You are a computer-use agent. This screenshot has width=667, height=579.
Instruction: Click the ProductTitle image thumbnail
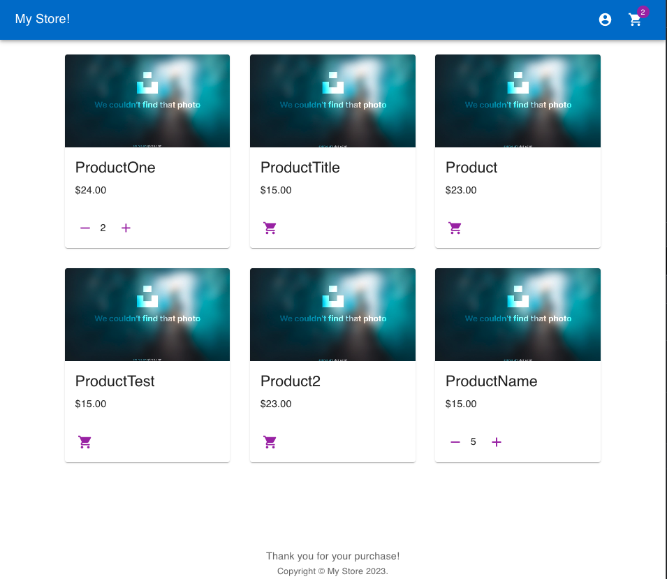(332, 101)
